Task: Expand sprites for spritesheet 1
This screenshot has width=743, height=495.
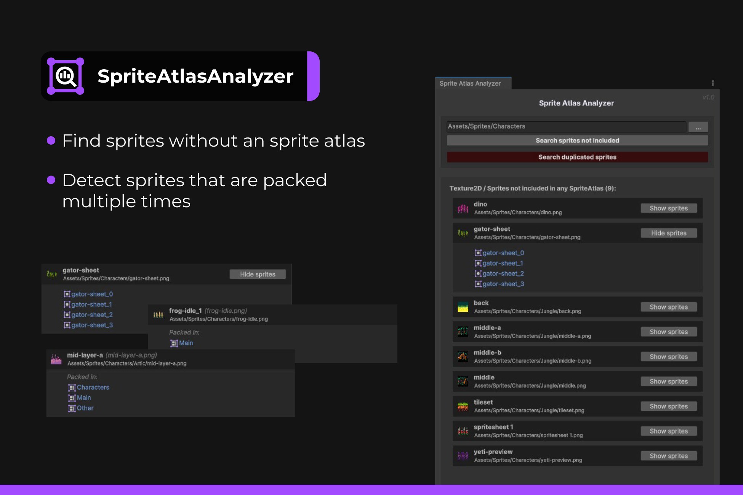Action: 668,431
